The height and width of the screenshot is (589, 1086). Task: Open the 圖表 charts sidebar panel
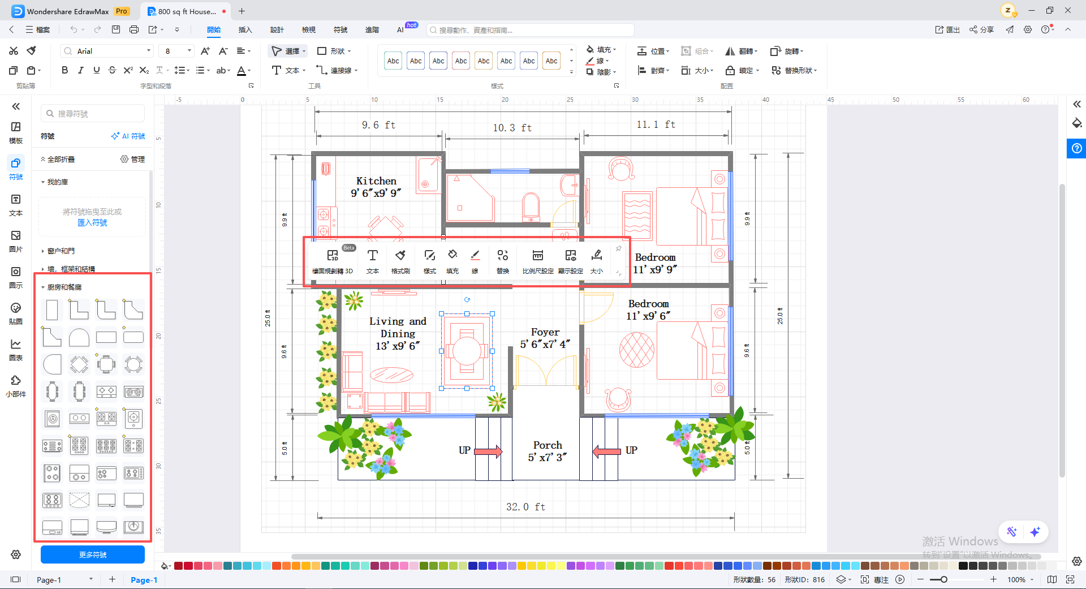pyautogui.click(x=16, y=350)
